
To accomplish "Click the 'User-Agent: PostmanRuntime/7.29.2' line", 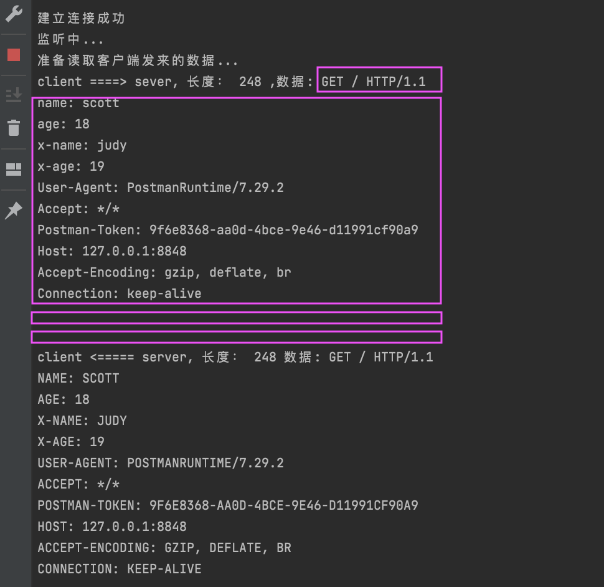I will (161, 188).
